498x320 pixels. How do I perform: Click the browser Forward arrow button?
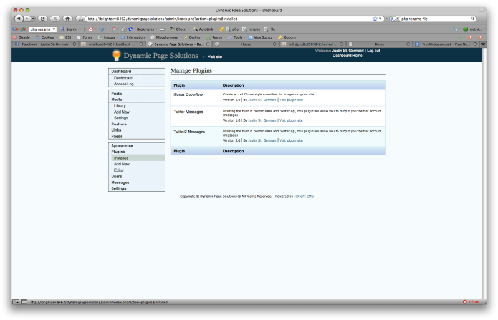27,19
